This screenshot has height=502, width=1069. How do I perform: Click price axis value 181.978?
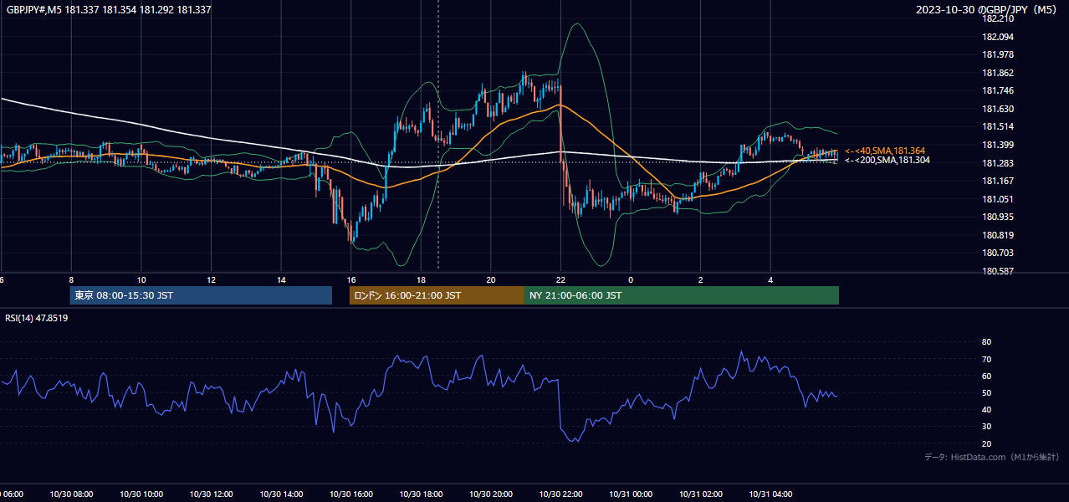pos(998,54)
